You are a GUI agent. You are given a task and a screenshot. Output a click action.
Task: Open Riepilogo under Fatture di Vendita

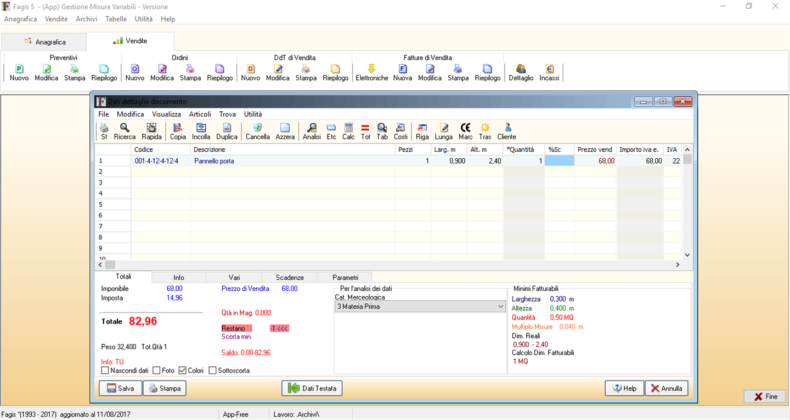(488, 73)
